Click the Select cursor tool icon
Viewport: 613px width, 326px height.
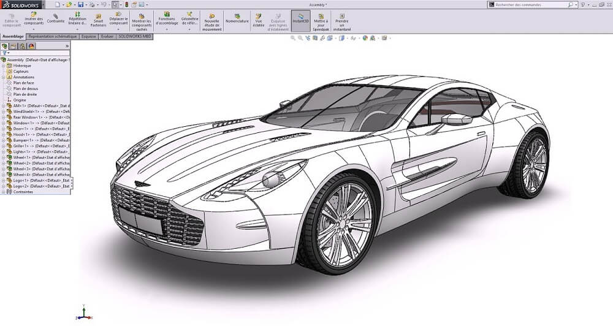115,5
